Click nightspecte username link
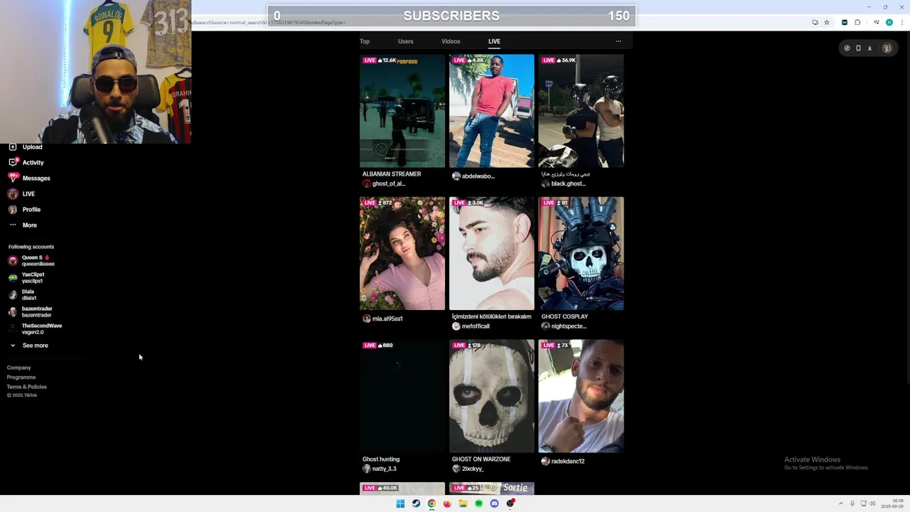910x512 pixels. click(569, 326)
